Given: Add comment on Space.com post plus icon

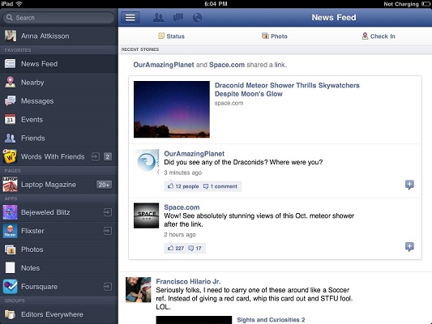Looking at the screenshot, I should coord(409,246).
